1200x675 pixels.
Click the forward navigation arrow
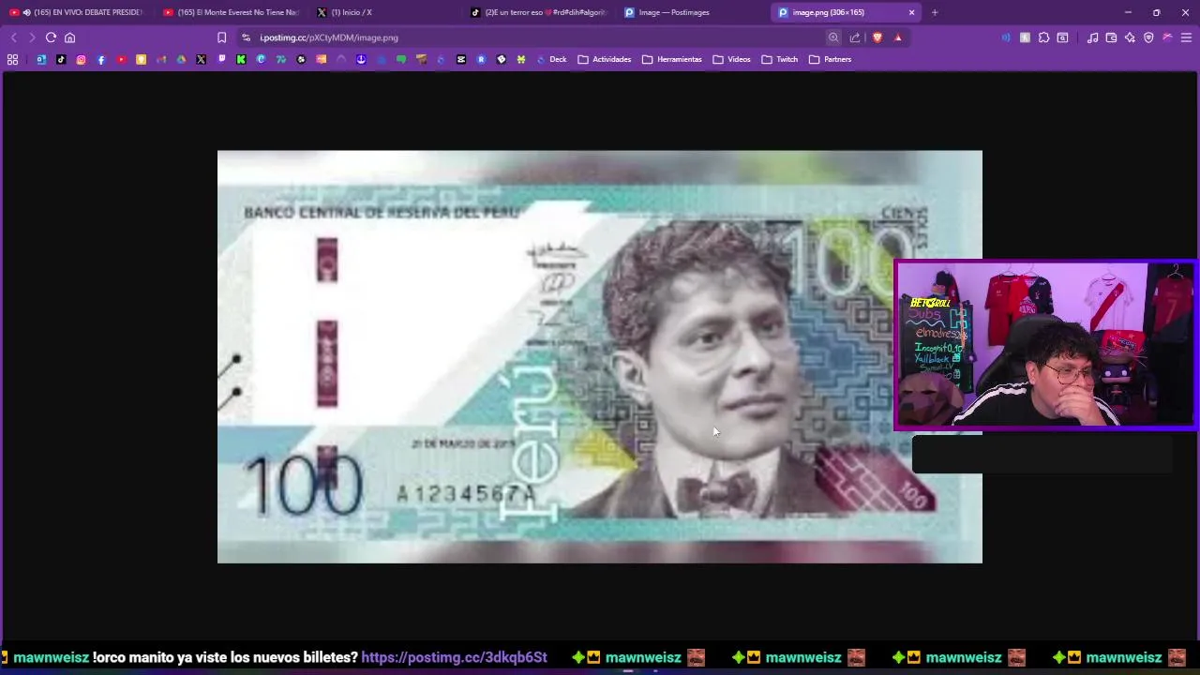click(x=31, y=37)
